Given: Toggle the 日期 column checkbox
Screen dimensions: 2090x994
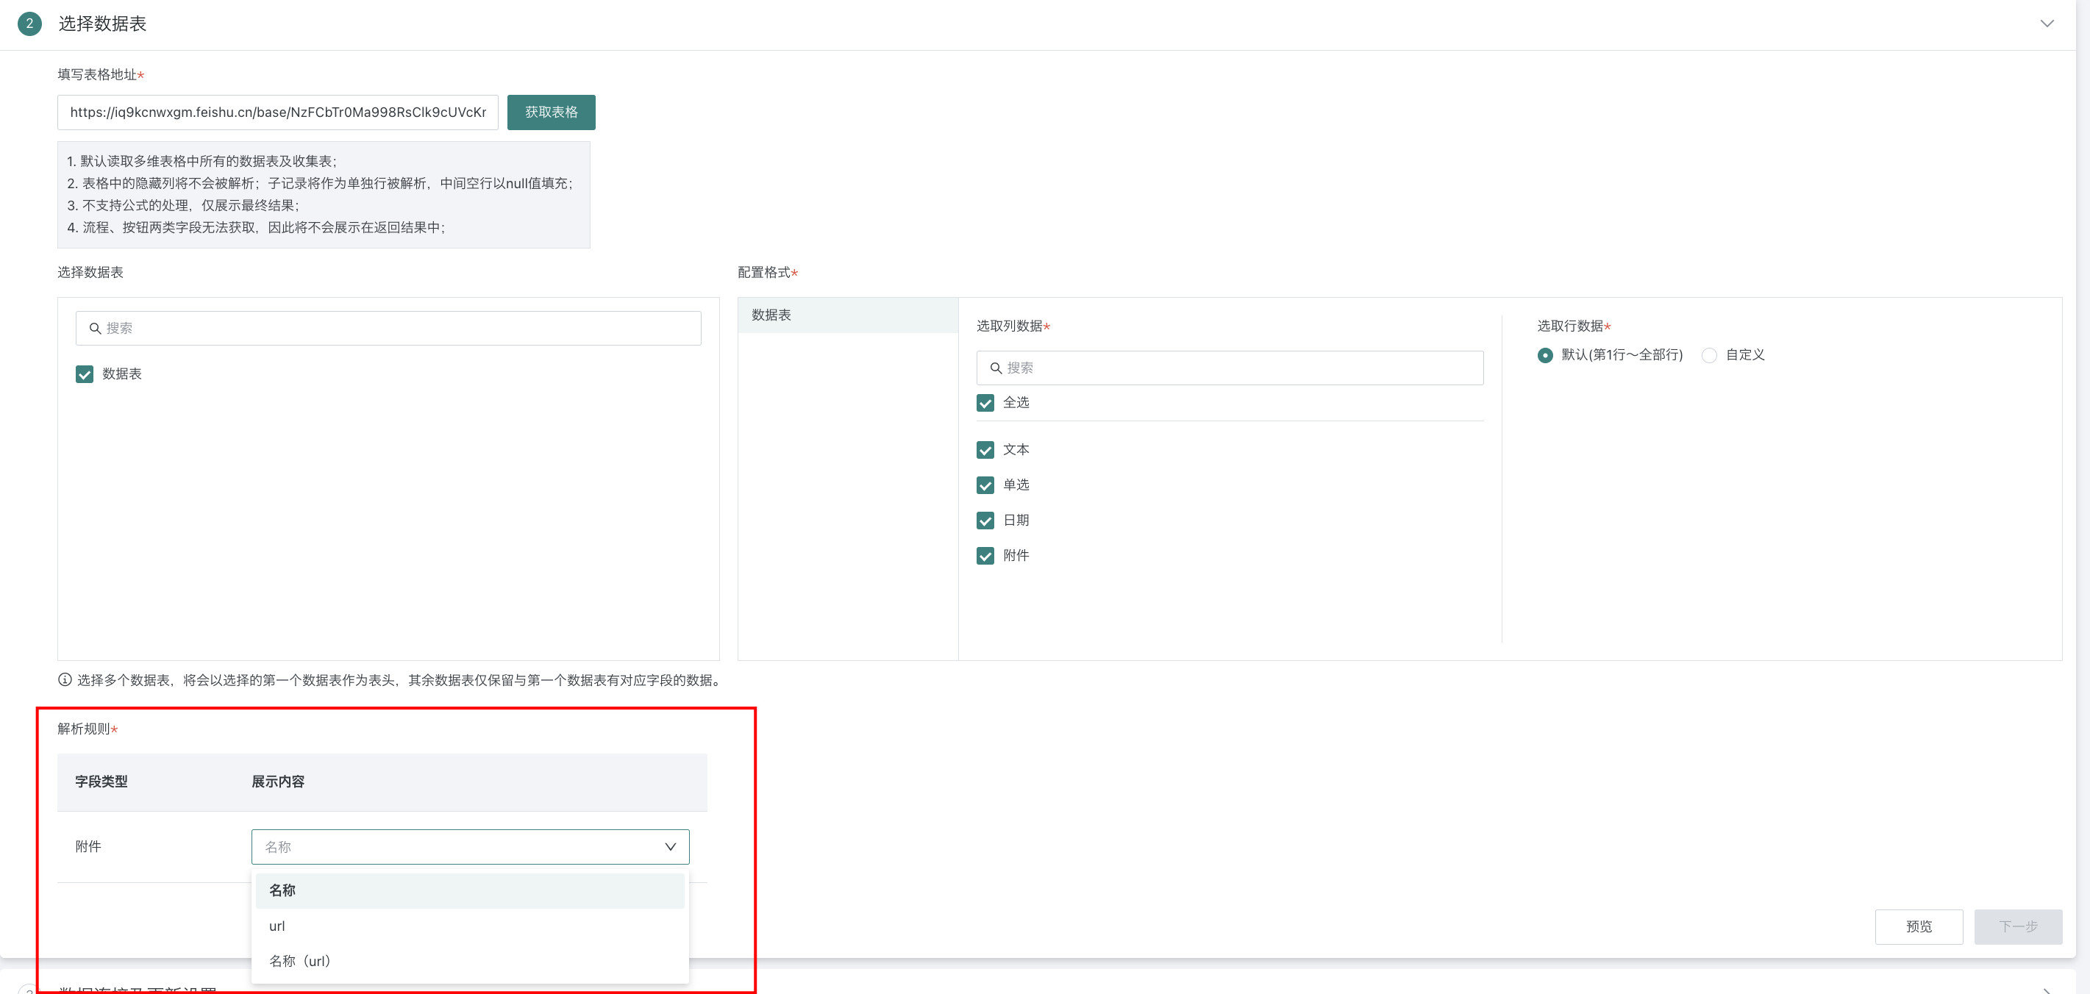Looking at the screenshot, I should (x=985, y=520).
